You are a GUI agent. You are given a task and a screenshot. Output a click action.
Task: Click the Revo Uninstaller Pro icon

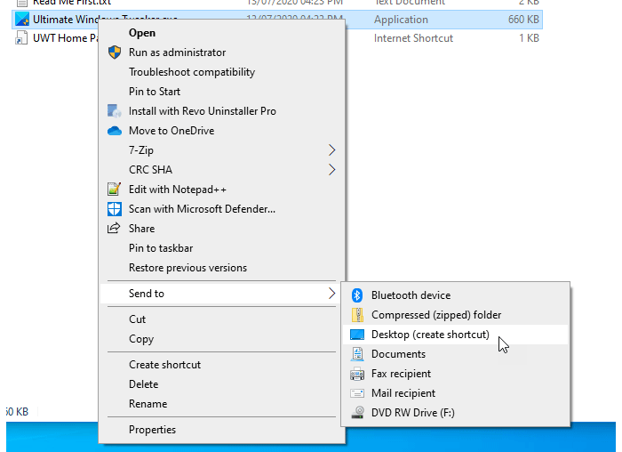click(x=114, y=111)
